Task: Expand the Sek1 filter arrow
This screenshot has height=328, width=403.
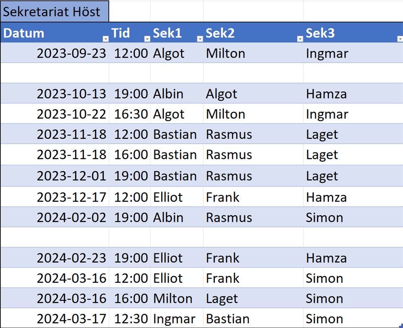Action: click(200, 39)
